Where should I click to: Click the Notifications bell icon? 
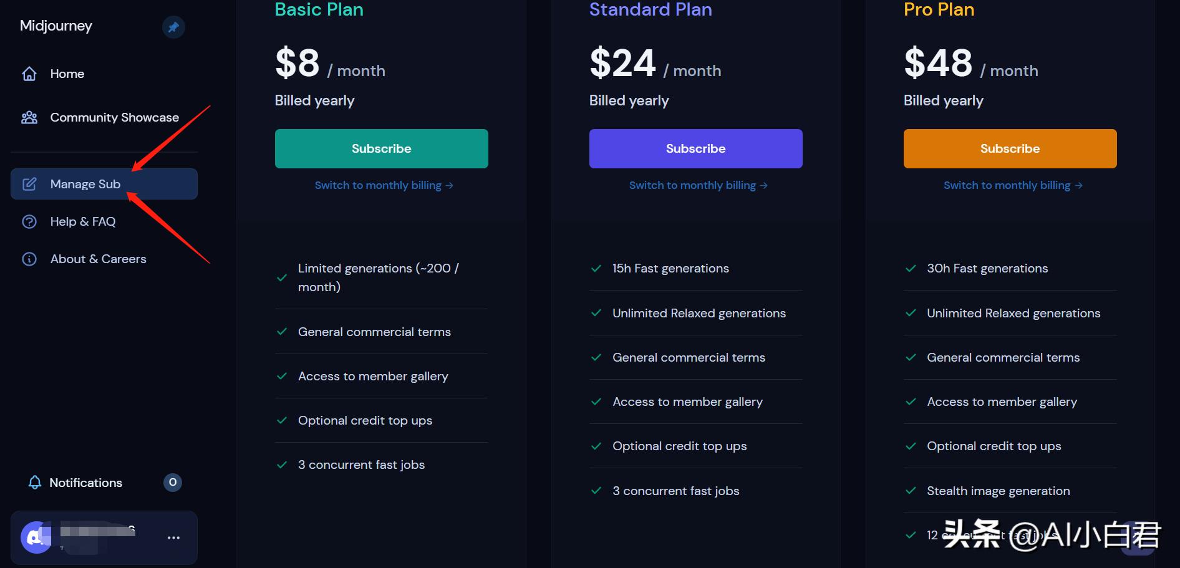(35, 483)
